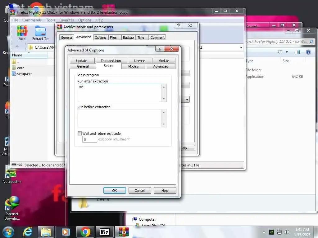Click the Extract To toolbar icon

coord(40,33)
